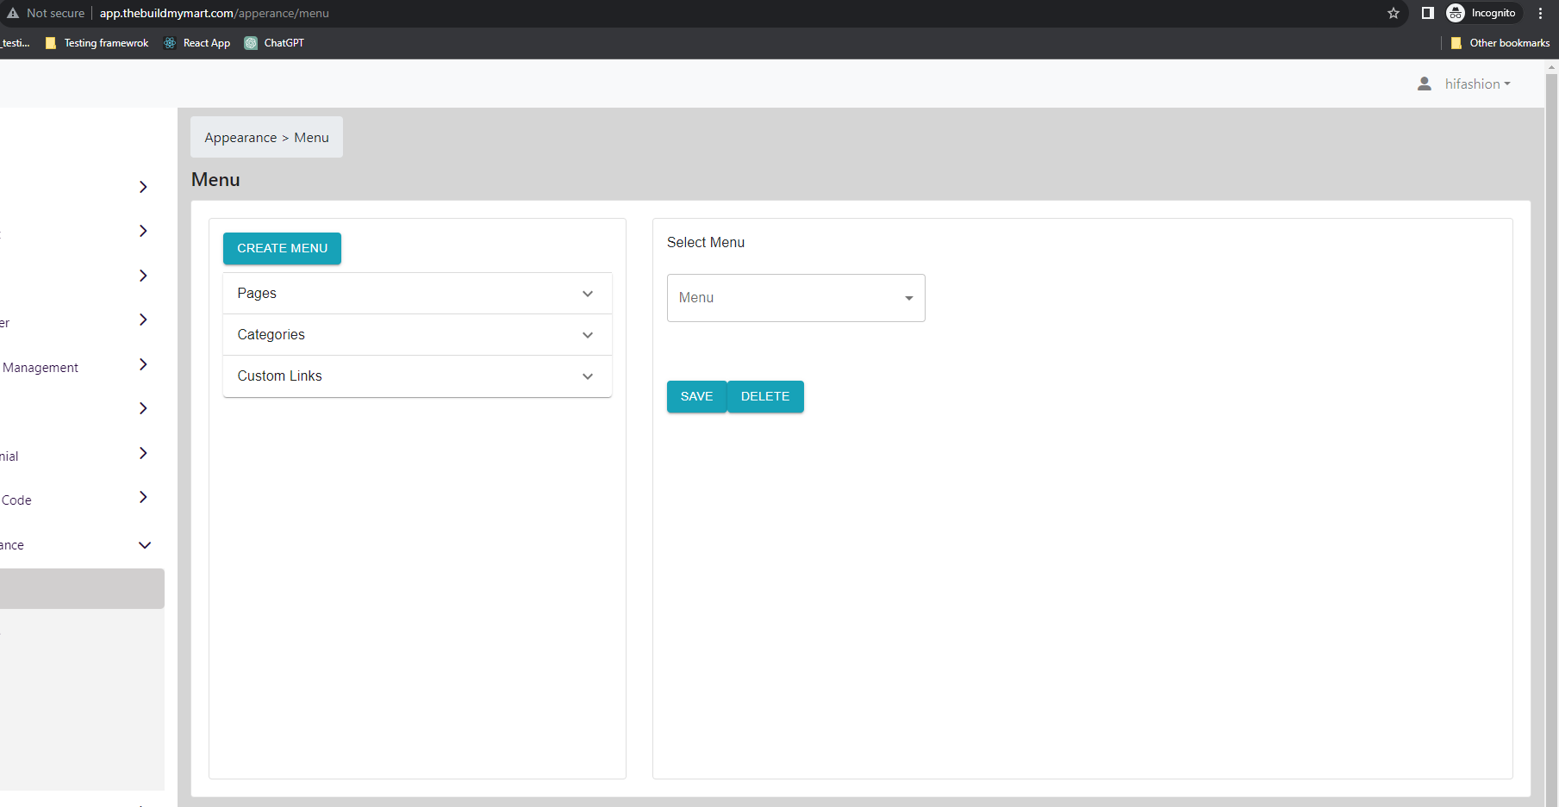Open the Testing framewrok bookmark folder
The height and width of the screenshot is (807, 1559).
[x=97, y=43]
